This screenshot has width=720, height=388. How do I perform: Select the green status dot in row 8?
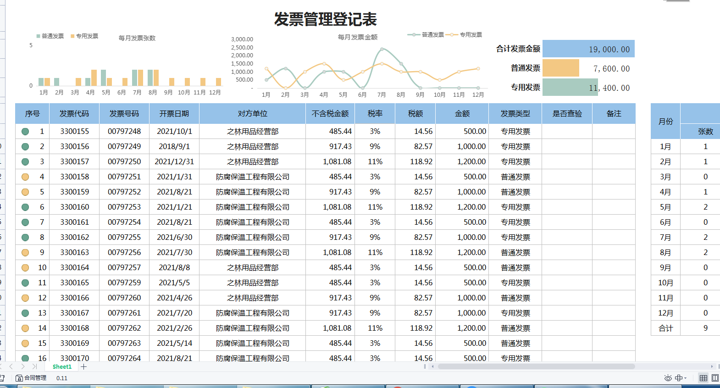pyautogui.click(x=25, y=238)
